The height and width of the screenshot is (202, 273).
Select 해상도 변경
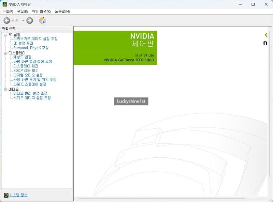coord(22,57)
